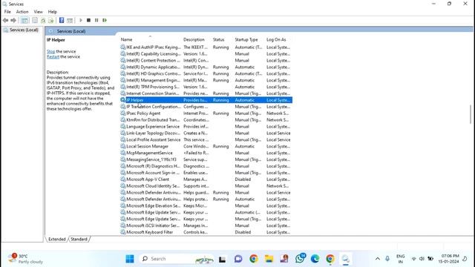This screenshot has width=475, height=267.
Task: Select Language Experience Service row
Action: 206,127
